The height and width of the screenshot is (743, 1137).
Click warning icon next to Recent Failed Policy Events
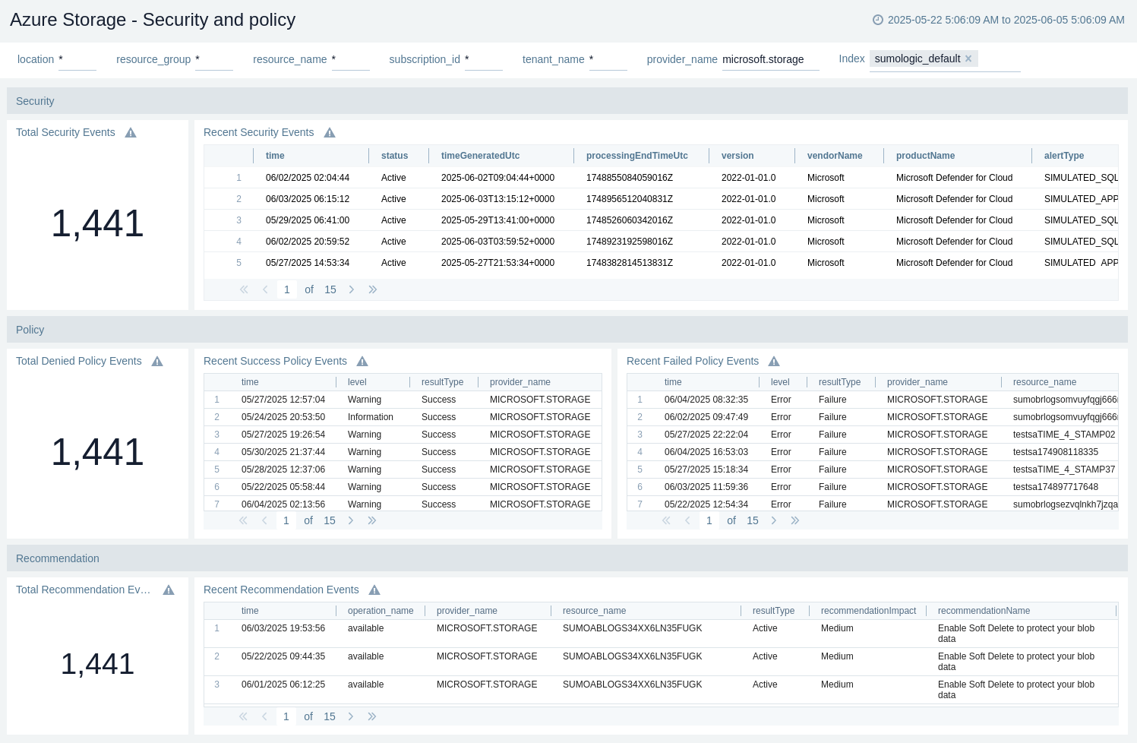774,362
